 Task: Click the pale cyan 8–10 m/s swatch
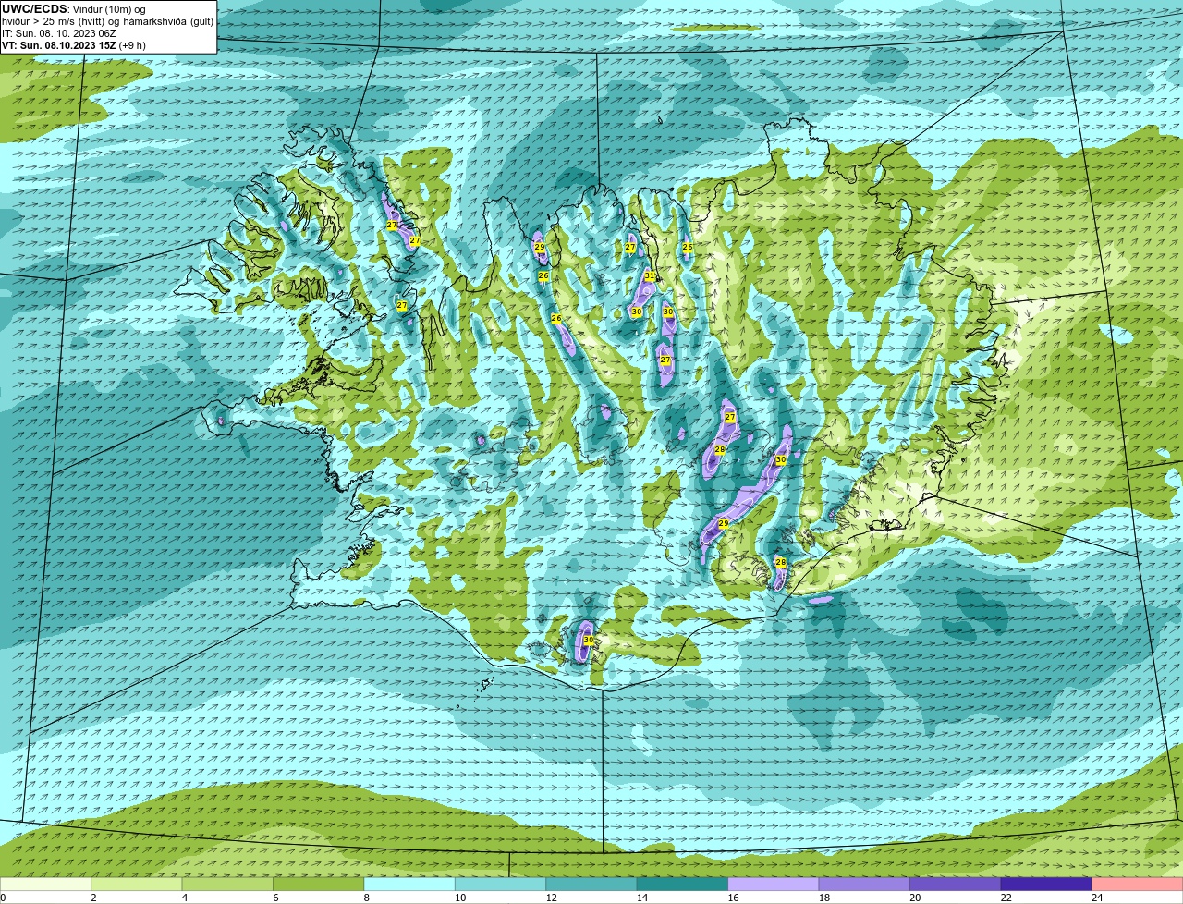tap(409, 884)
